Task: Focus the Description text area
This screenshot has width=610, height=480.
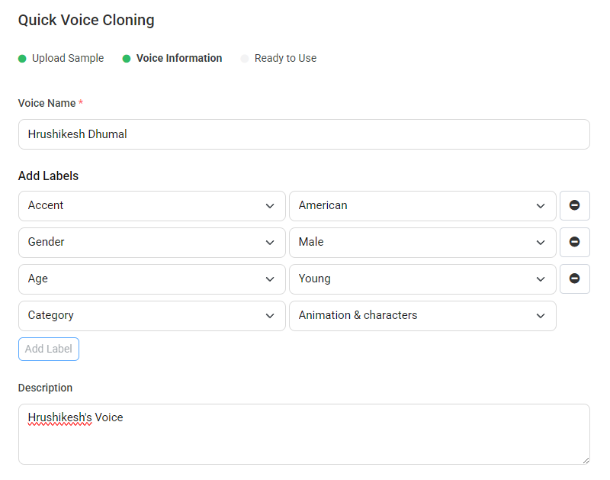Action: [x=303, y=434]
